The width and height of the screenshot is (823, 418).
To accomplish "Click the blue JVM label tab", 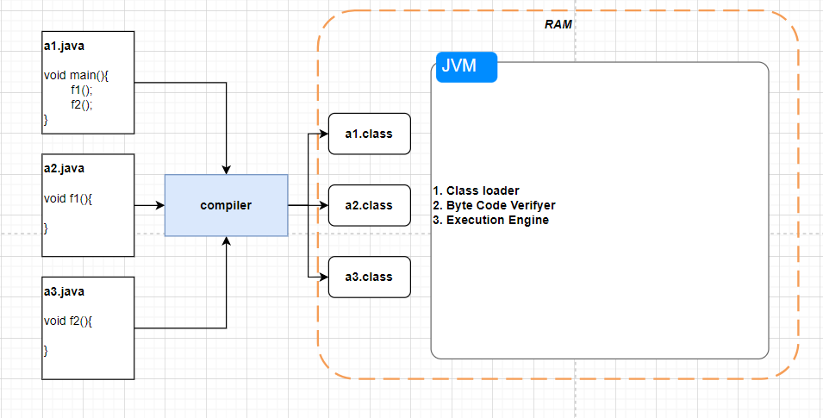I will [467, 67].
